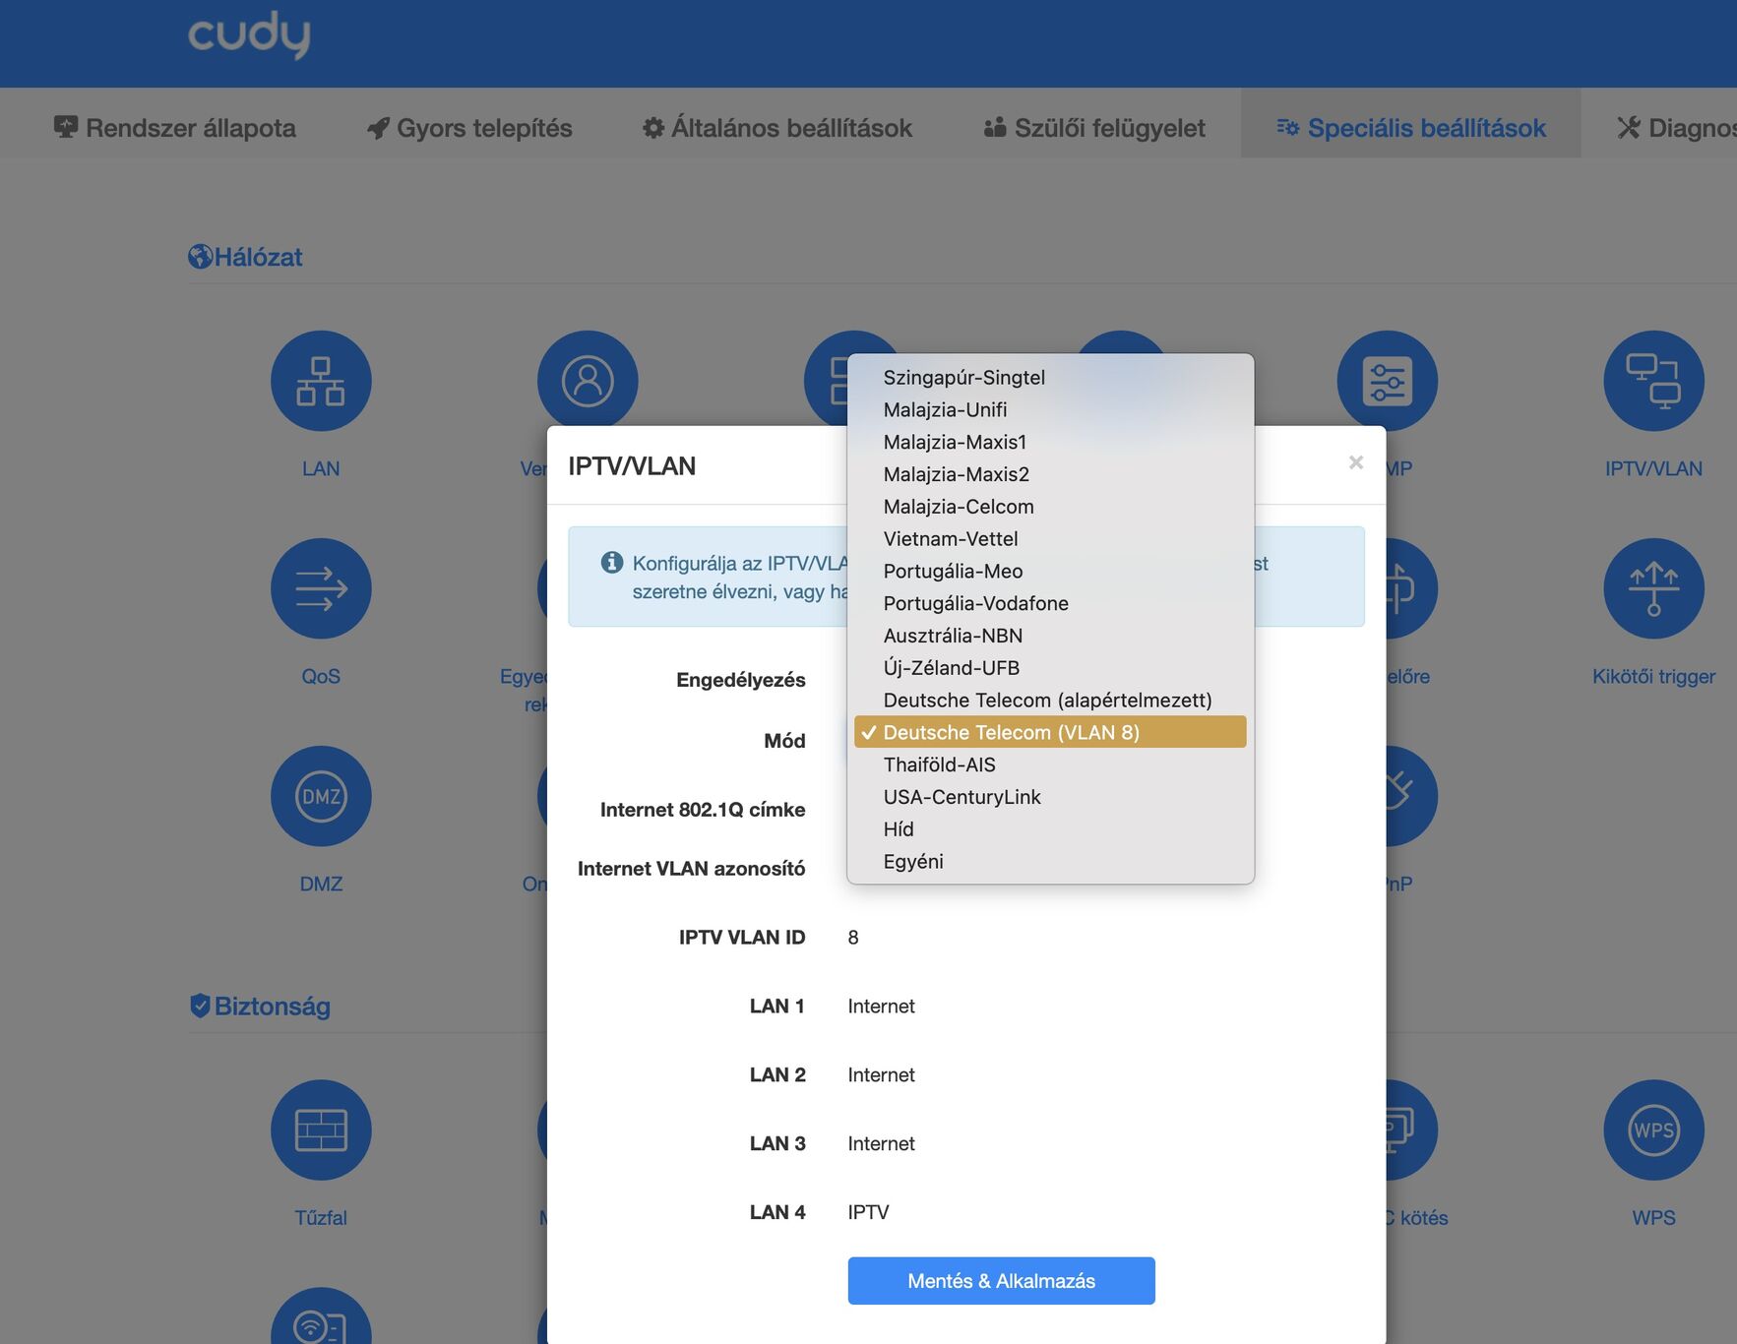Click the WPS label link
This screenshot has height=1344, width=1737.
[1653, 1217]
